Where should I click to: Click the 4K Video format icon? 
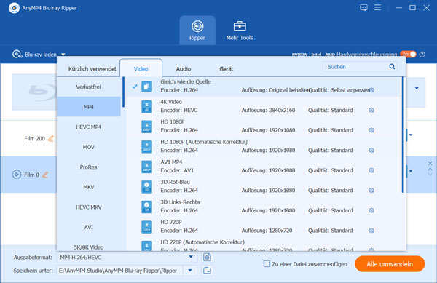(146, 106)
